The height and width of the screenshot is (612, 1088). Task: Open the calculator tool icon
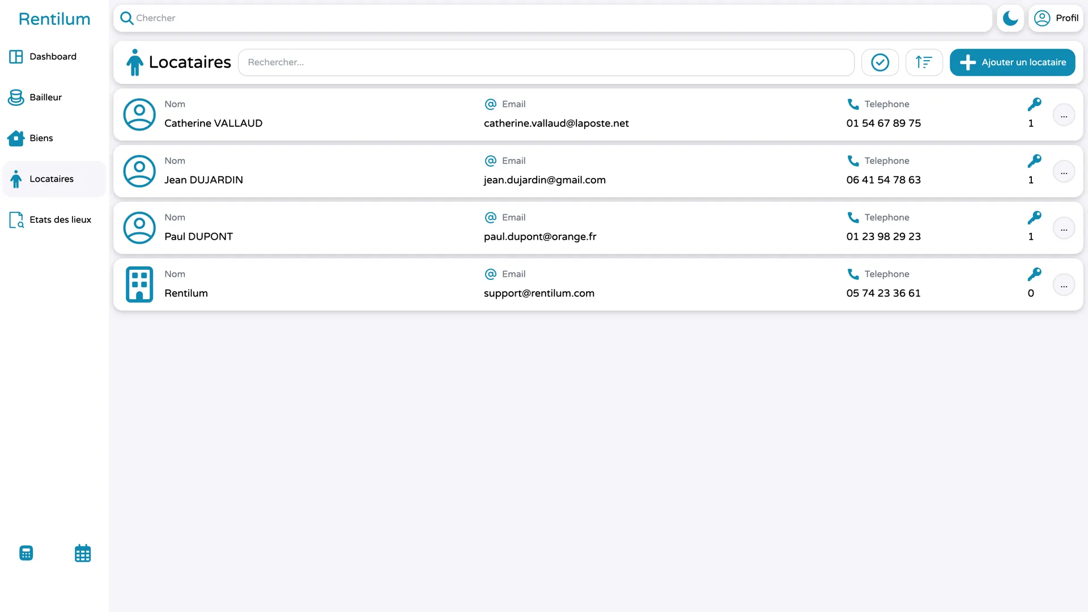click(x=26, y=553)
